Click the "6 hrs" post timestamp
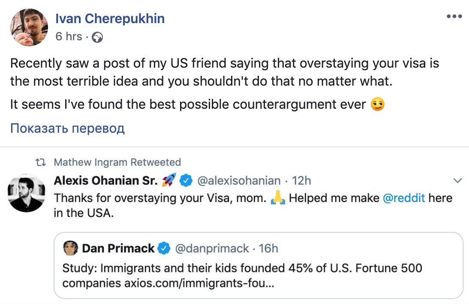 pos(69,37)
